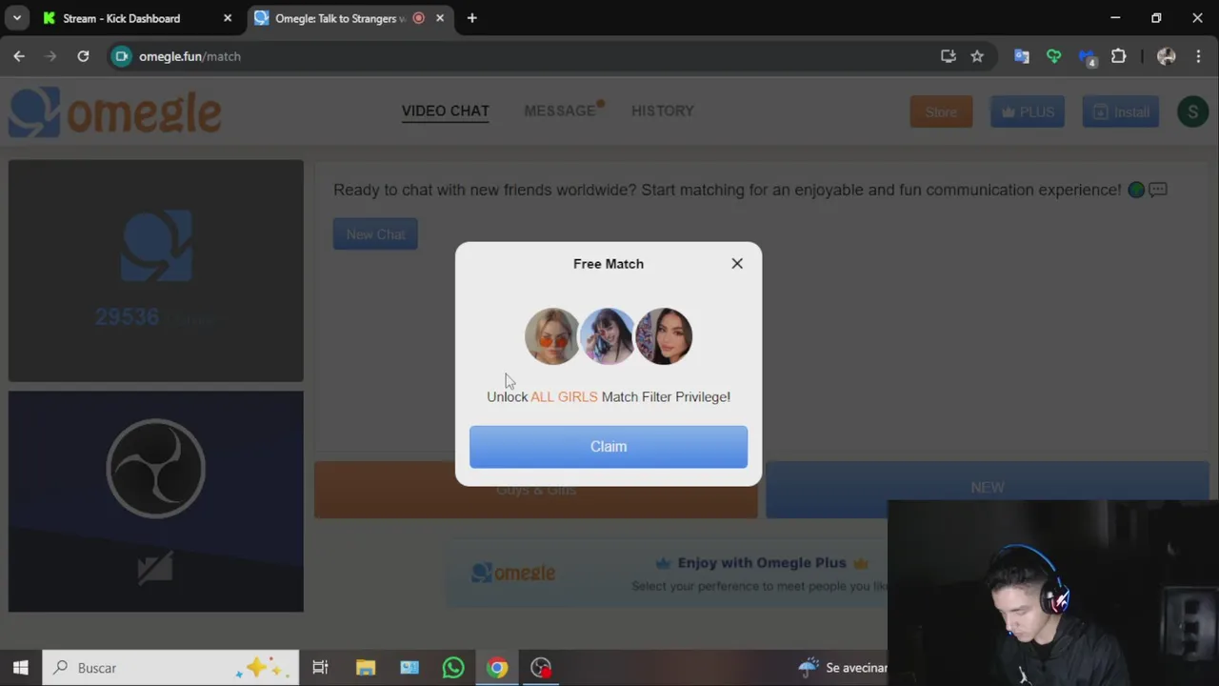
Task: Open File Explorer from the taskbar
Action: click(x=366, y=668)
